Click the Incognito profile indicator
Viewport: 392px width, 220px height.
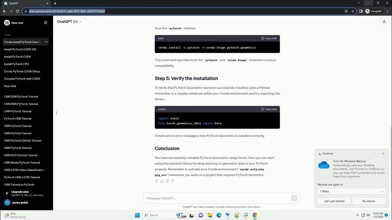374,11
